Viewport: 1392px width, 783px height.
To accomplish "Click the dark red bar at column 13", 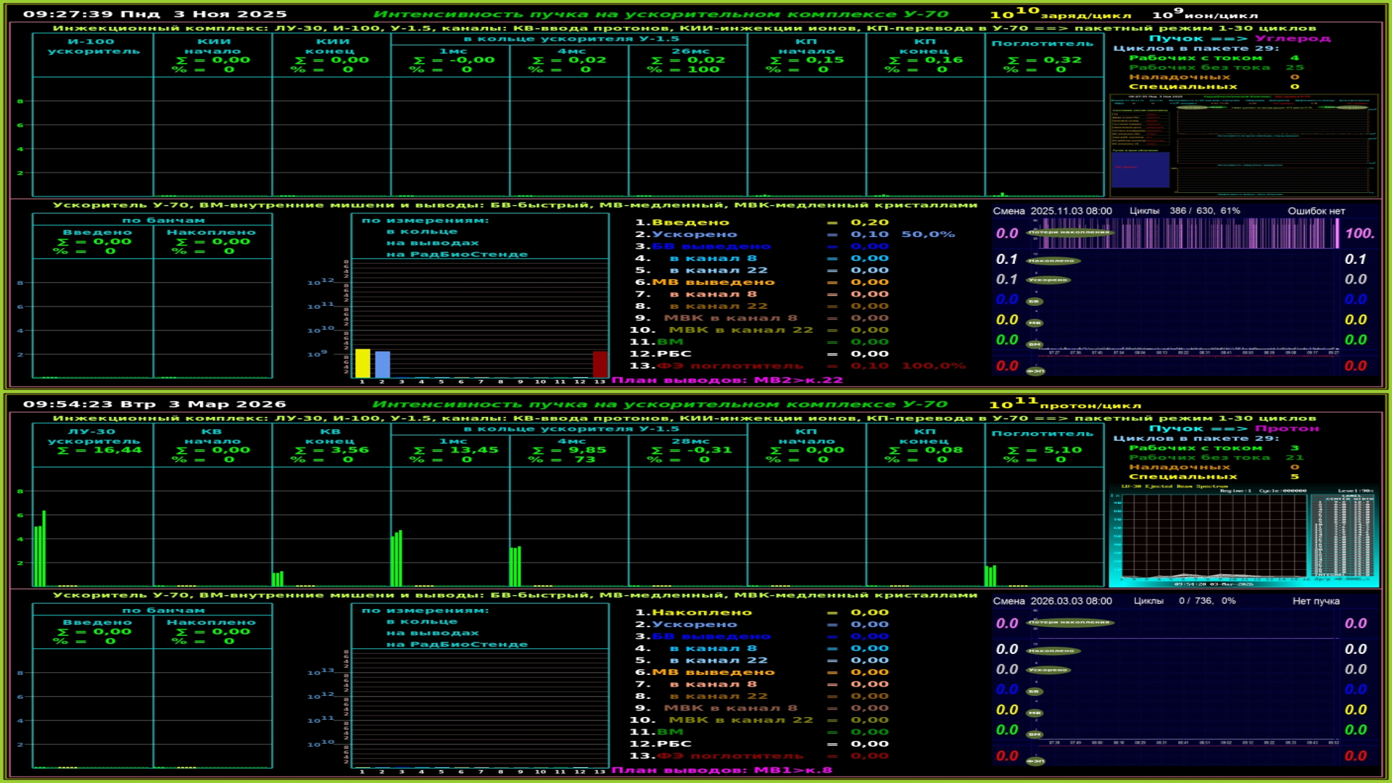I will click(x=600, y=364).
